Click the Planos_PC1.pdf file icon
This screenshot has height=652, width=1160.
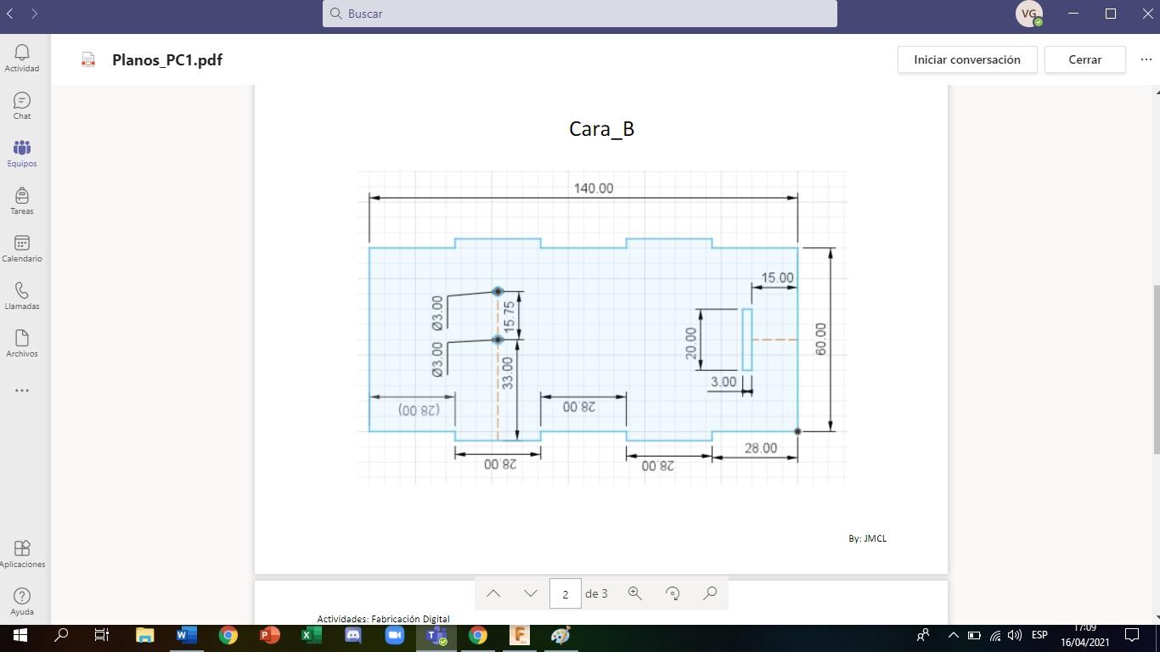tap(88, 59)
